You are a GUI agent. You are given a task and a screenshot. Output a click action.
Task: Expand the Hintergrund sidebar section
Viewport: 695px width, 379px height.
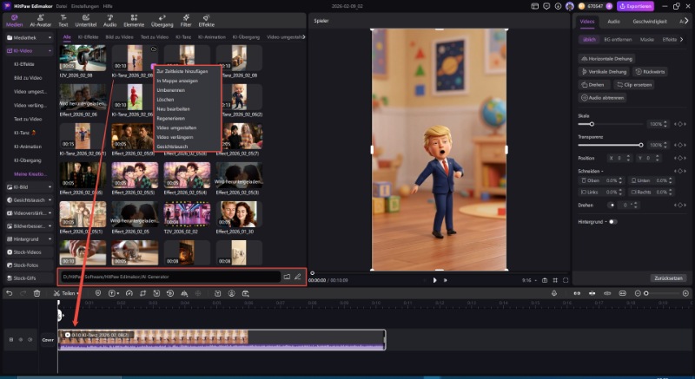click(x=50, y=239)
